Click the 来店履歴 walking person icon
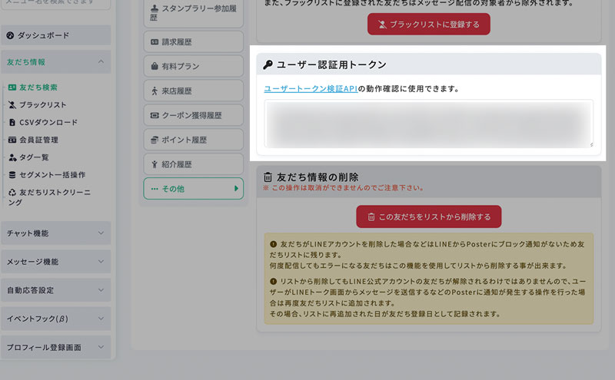615x380 pixels. click(x=155, y=91)
